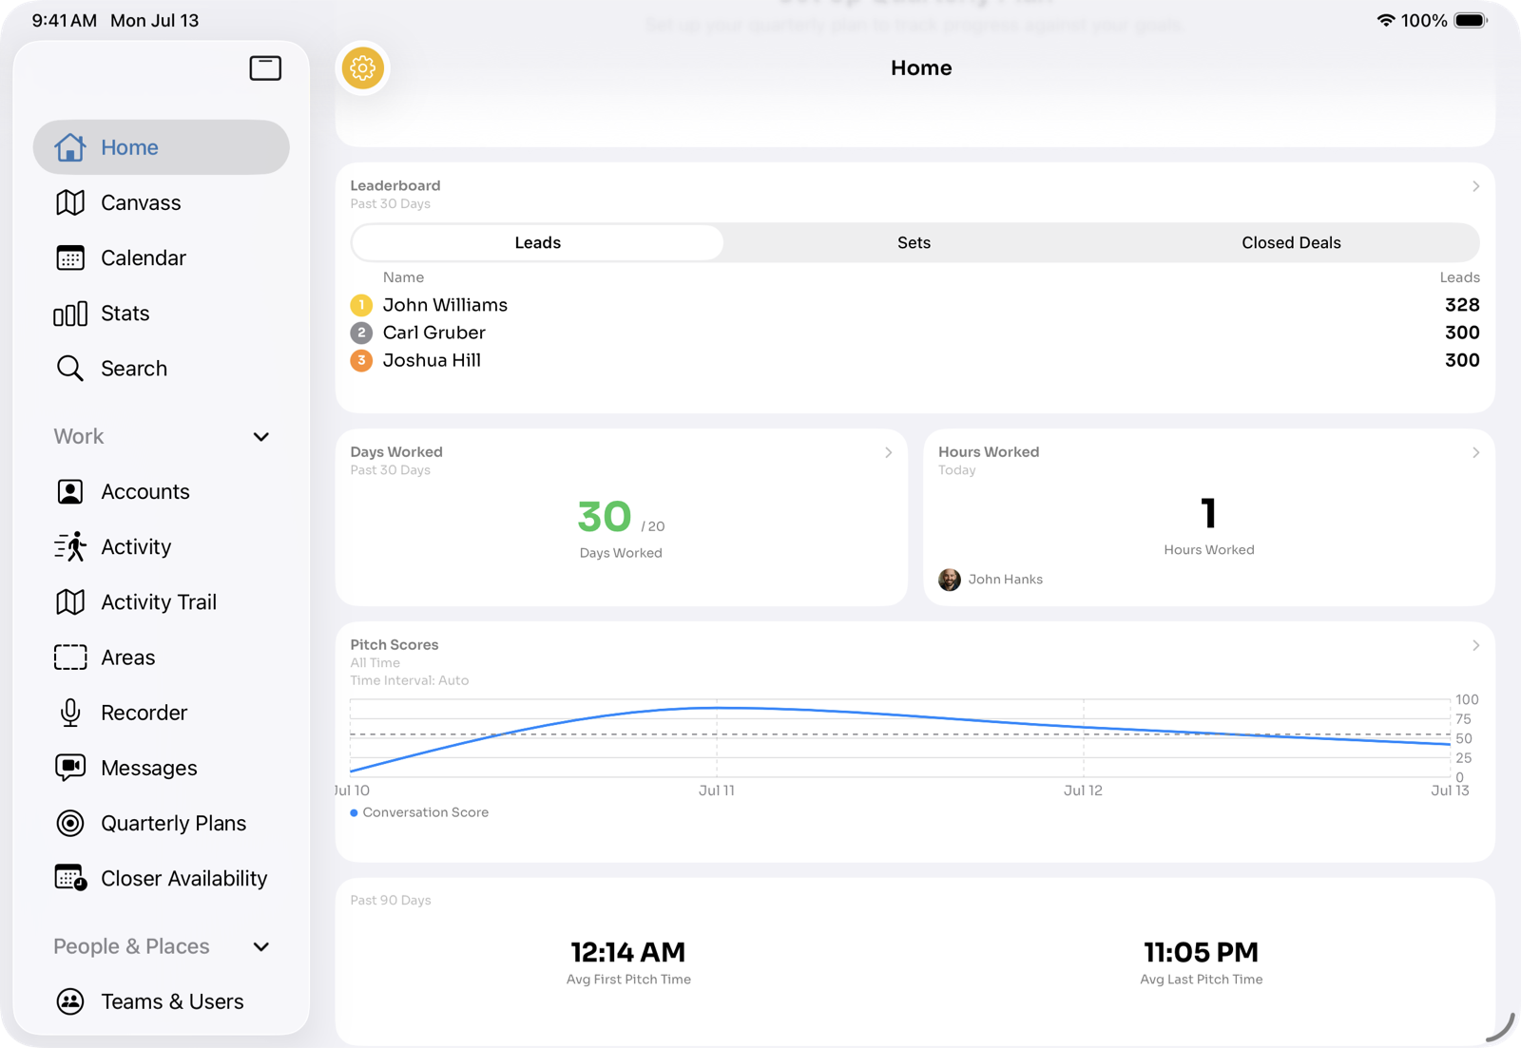Image resolution: width=1521 pixels, height=1048 pixels.
Task: Click the Stats bar chart icon
Action: click(x=69, y=314)
